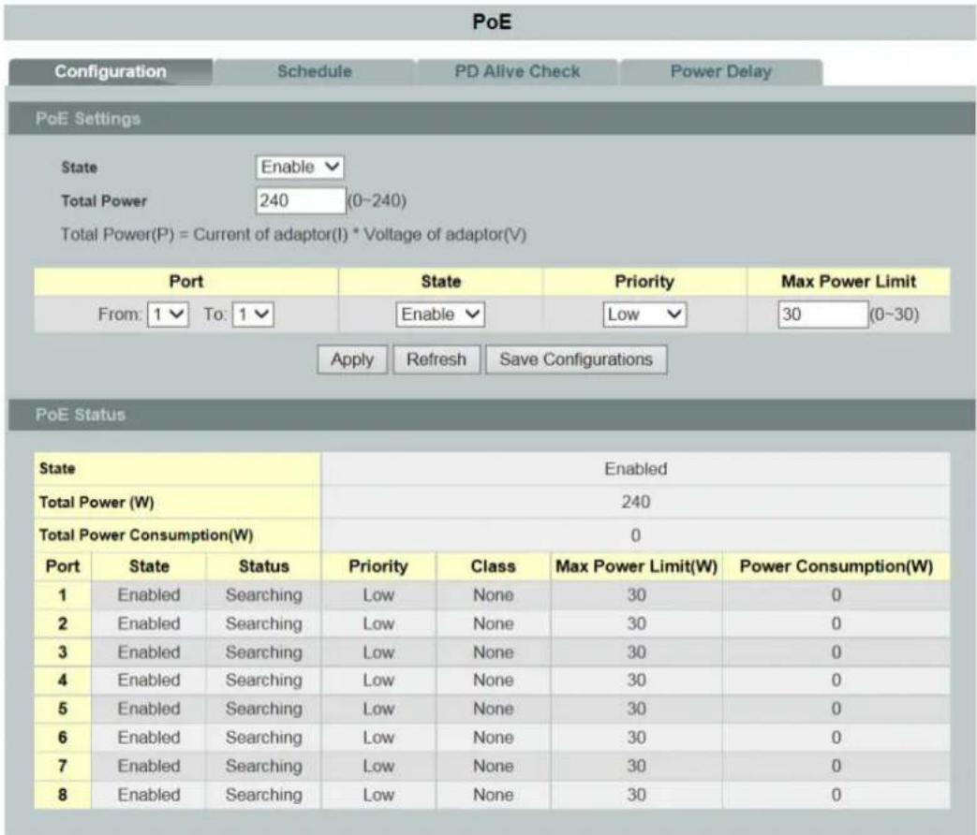Click port number 4 in status table

tap(63, 681)
